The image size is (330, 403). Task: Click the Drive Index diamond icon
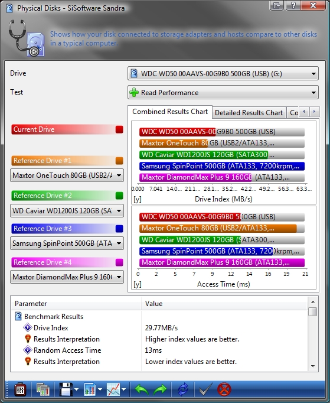tap(28, 328)
